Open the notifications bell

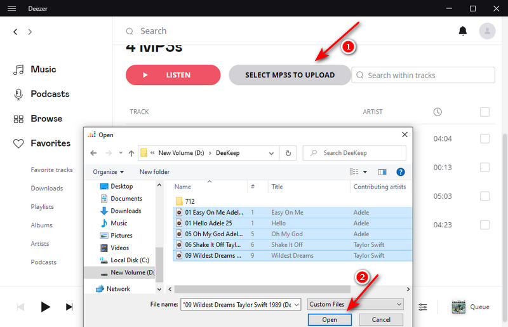[463, 30]
